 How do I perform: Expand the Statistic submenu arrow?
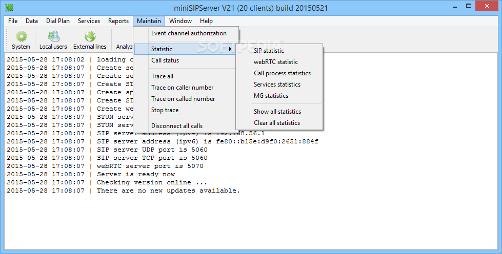pos(230,49)
